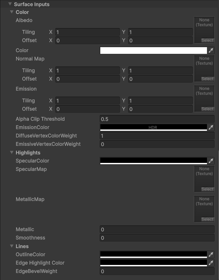Viewport: 219px width, 280px height.
Task: Click the EmissiveVertexColorWeight label
Action: [48, 144]
